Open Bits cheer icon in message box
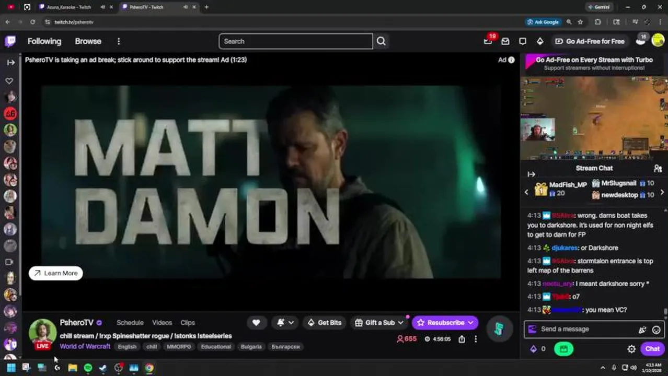Viewport: 668px width, 376px height. 642,330
